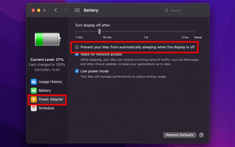
Task: Open the Schedule calendar icon
Action: [x=34, y=108]
